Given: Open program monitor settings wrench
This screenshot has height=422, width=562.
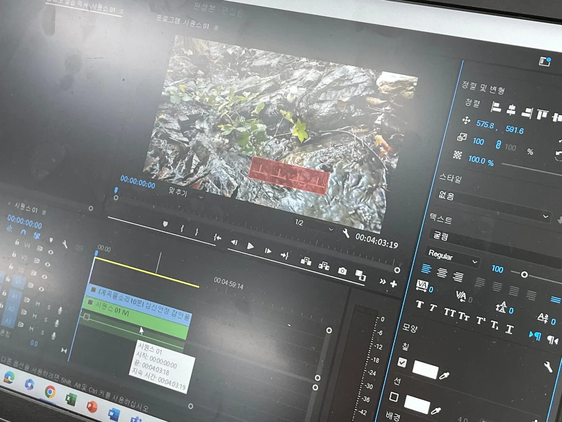Looking at the screenshot, I should click(x=346, y=233).
